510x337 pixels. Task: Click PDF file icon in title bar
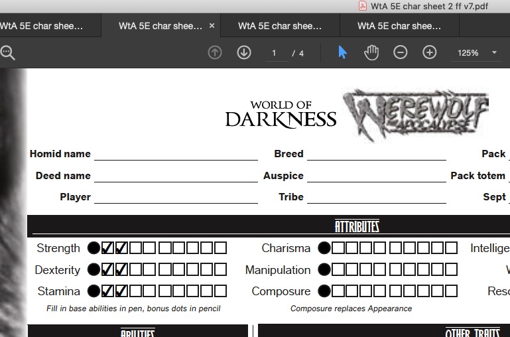[x=362, y=6]
